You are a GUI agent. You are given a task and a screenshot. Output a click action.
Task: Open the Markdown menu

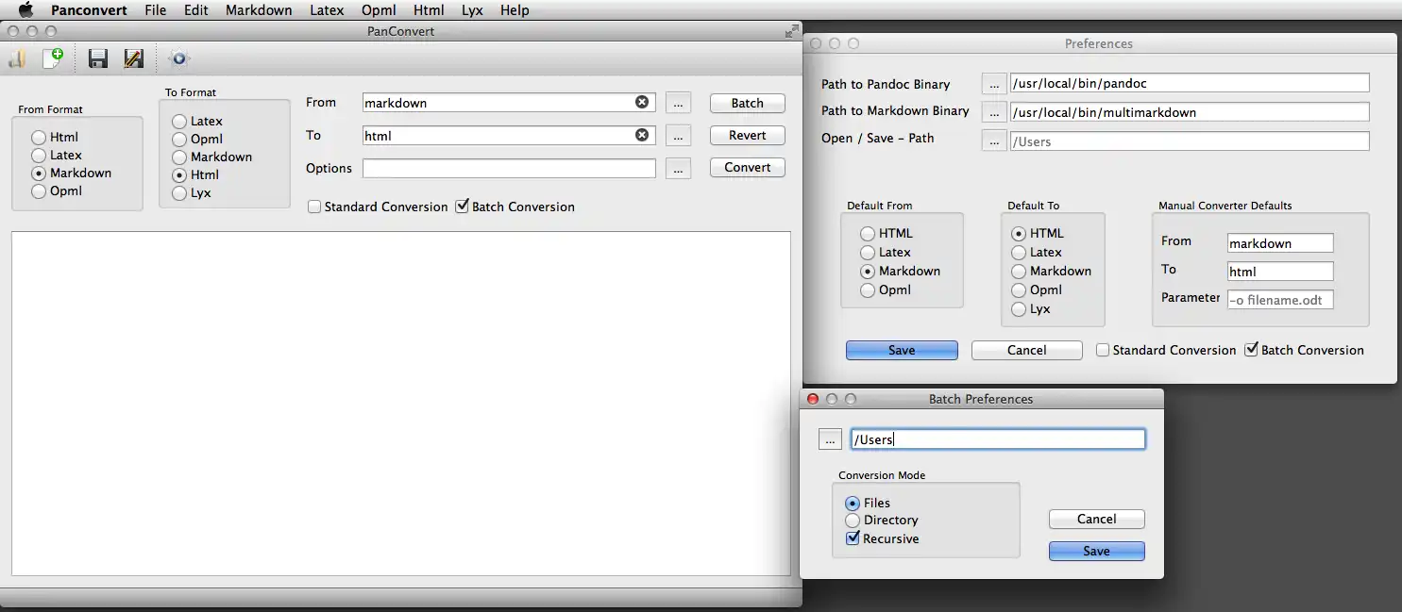coord(259,10)
